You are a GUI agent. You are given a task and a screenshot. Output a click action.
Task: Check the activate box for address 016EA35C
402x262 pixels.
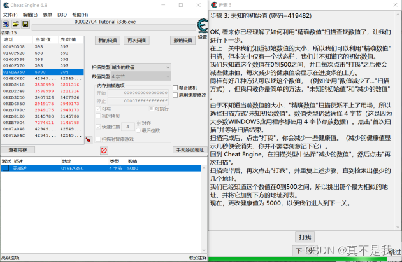(6, 168)
